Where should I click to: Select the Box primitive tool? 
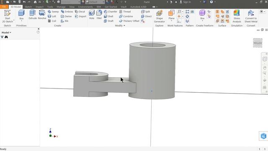(21, 15)
